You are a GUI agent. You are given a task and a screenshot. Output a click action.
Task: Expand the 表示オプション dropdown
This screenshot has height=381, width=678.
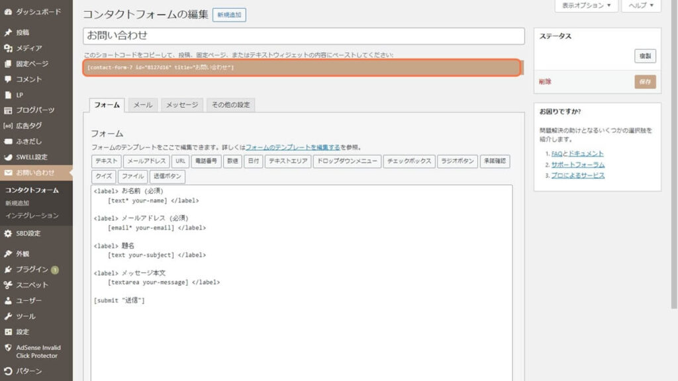tap(586, 6)
